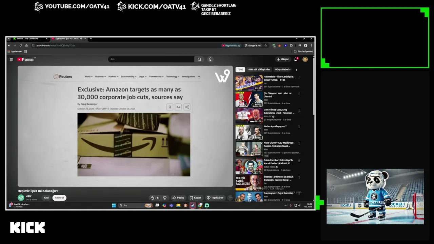Switch to the Stream - Kick Dashboard tab
Image resolution: width=434 pixels, height=244 pixels.
point(30,39)
